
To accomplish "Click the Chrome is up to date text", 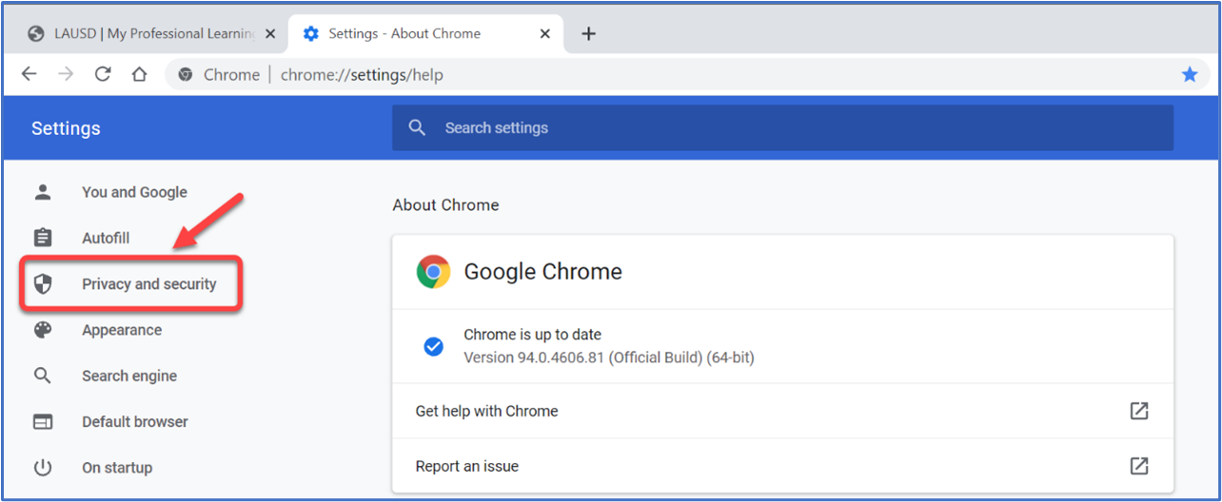I will click(x=532, y=335).
